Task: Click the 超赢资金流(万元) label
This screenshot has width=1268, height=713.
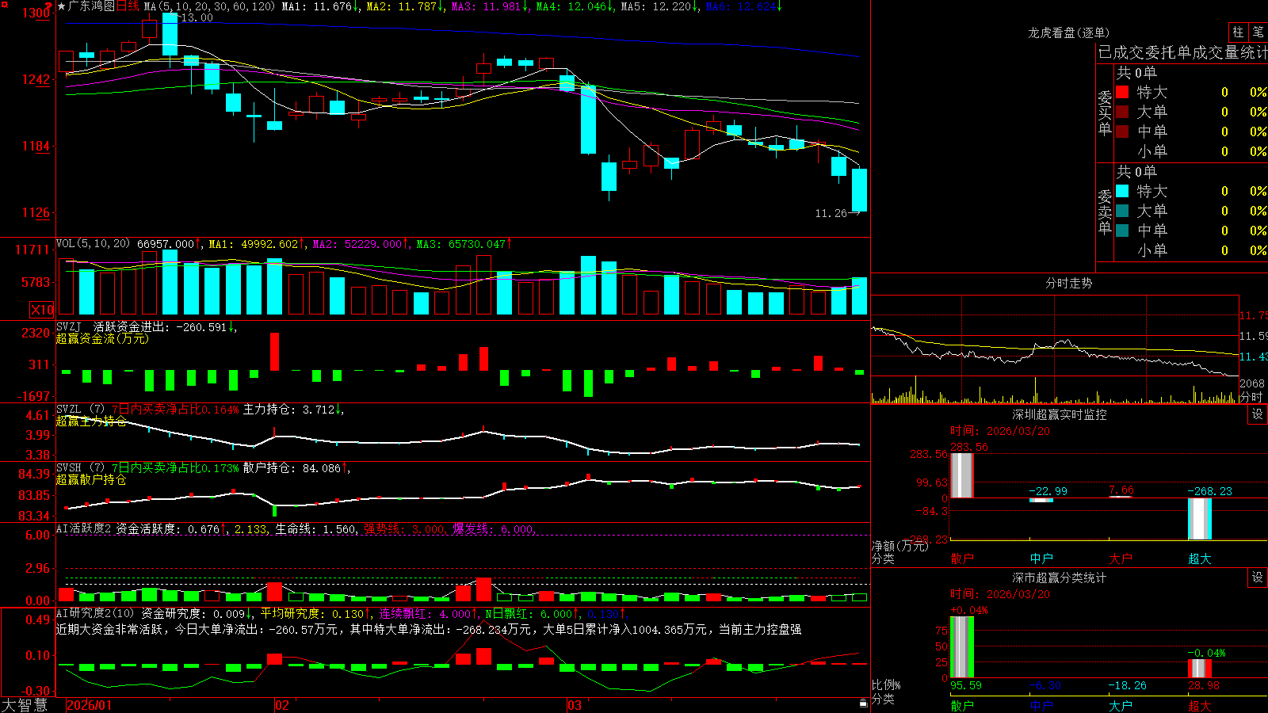Action: point(102,338)
